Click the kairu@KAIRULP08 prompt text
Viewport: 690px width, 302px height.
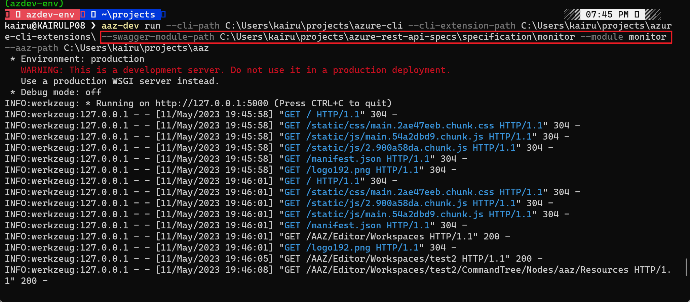[x=45, y=26]
